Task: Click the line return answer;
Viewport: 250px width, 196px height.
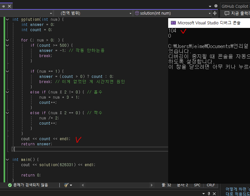Action: 37,144
